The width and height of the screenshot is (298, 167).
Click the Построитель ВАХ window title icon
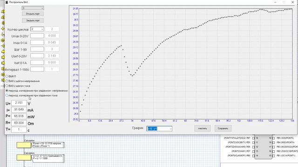[x=7, y=2]
